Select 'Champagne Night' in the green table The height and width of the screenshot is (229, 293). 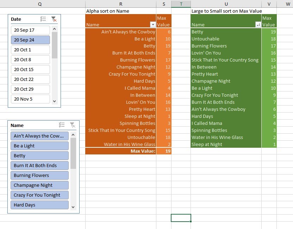[226, 81]
